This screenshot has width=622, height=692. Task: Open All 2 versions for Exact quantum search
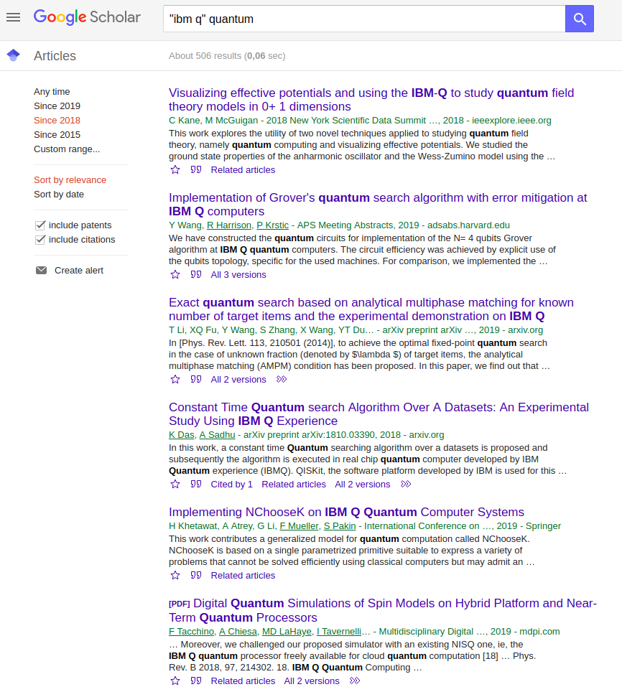(238, 379)
